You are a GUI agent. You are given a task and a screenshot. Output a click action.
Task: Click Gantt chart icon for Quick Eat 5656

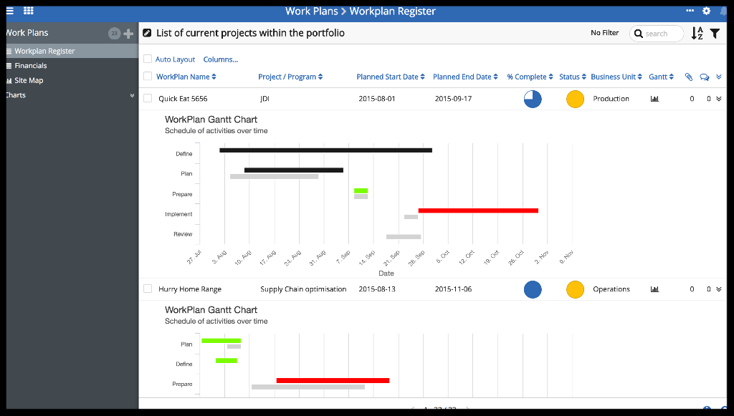[x=654, y=99]
